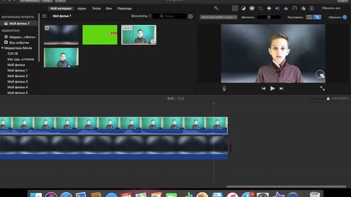Click the browser clip filter play icon
This screenshot has height=197, width=351.
click(190, 16)
